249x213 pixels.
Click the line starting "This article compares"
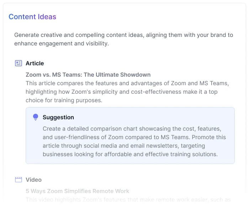tap(126, 83)
